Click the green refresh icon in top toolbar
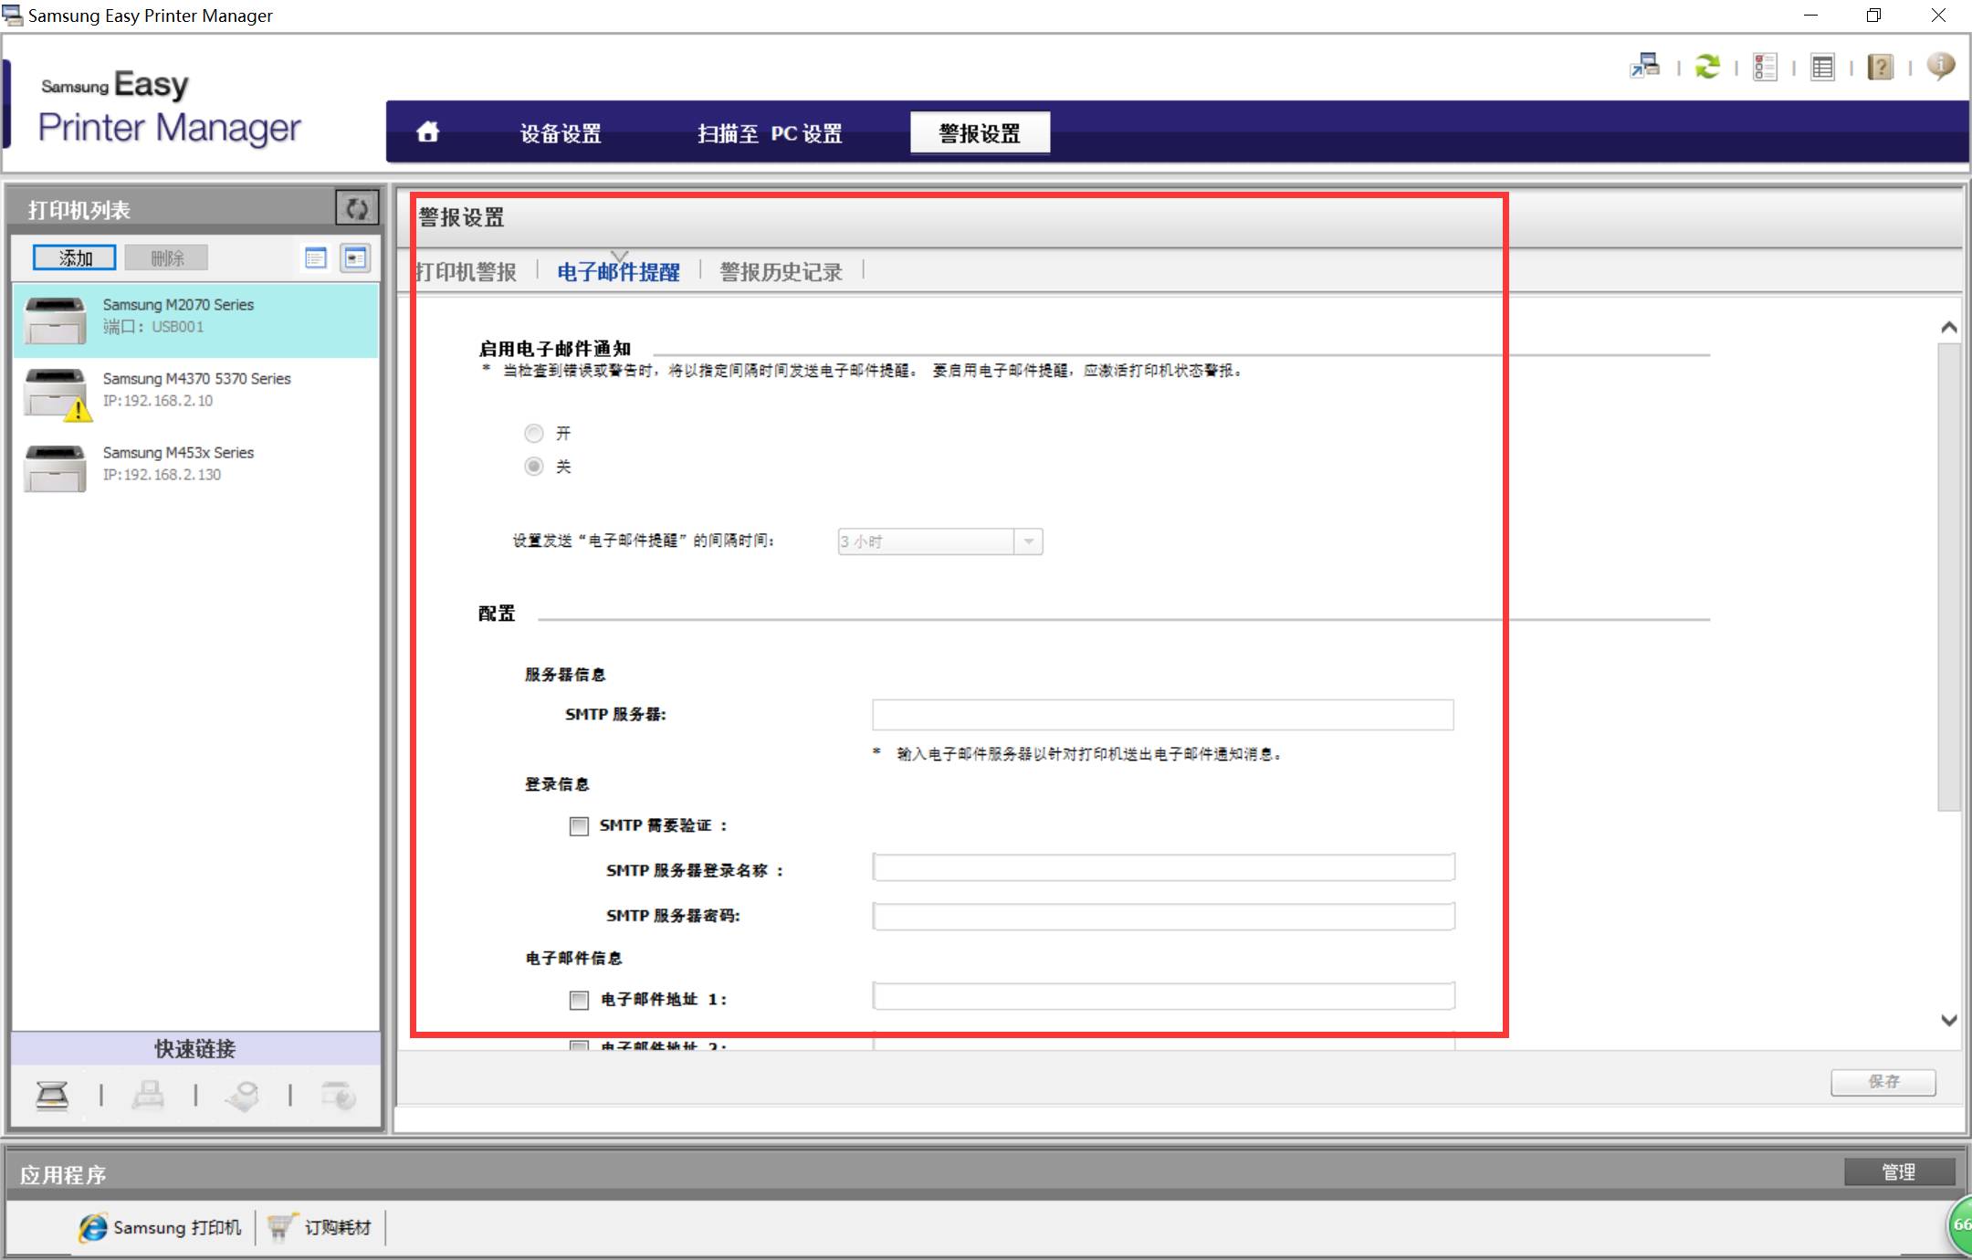The image size is (1972, 1260). click(1707, 66)
